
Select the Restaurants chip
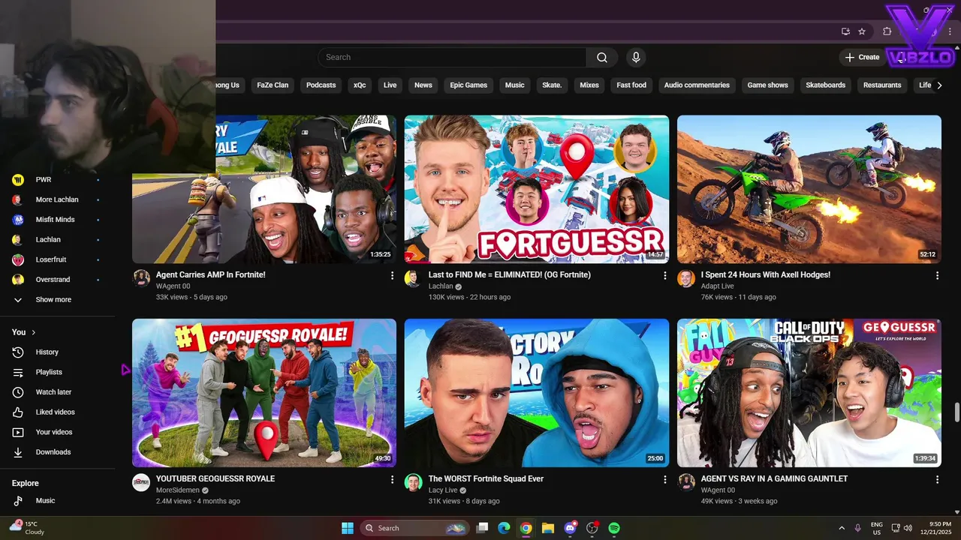(x=882, y=85)
